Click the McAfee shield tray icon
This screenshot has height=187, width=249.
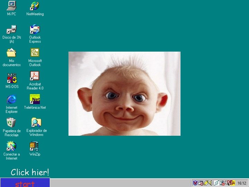pyautogui.click(x=195, y=183)
